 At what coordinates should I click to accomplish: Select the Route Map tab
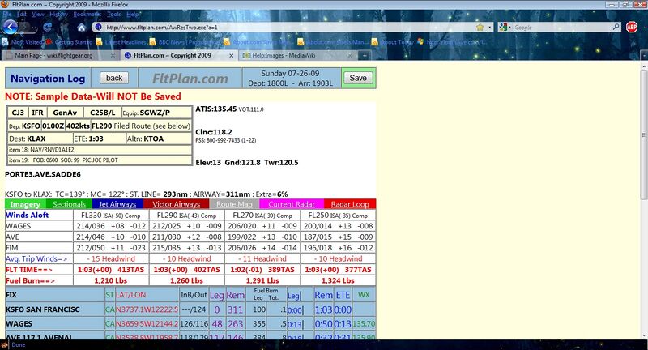click(234, 204)
